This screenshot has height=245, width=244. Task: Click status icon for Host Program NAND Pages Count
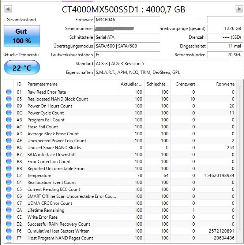point(9,238)
